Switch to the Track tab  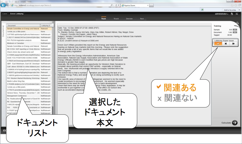116,19
